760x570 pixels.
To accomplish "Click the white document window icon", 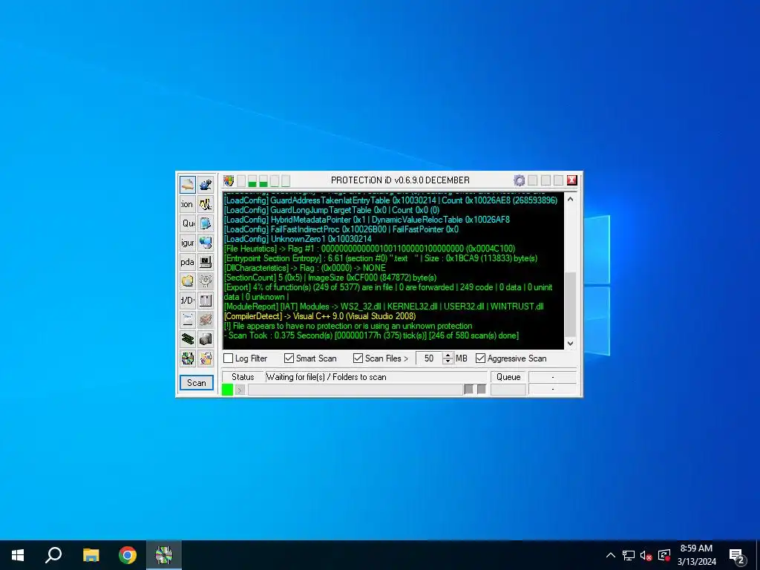I will tap(188, 320).
